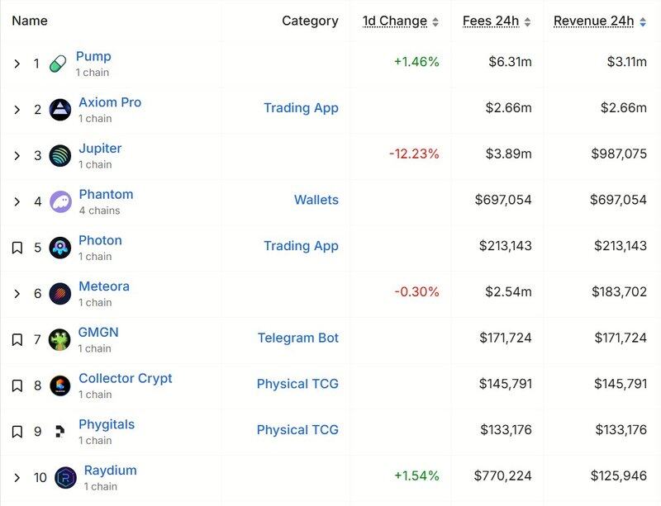Image resolution: width=661 pixels, height=506 pixels.
Task: Expand the Pump row chevron
Action: [x=17, y=64]
